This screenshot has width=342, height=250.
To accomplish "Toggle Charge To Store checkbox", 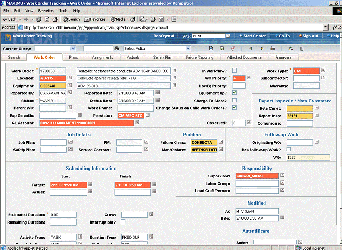I will pos(234,100).
